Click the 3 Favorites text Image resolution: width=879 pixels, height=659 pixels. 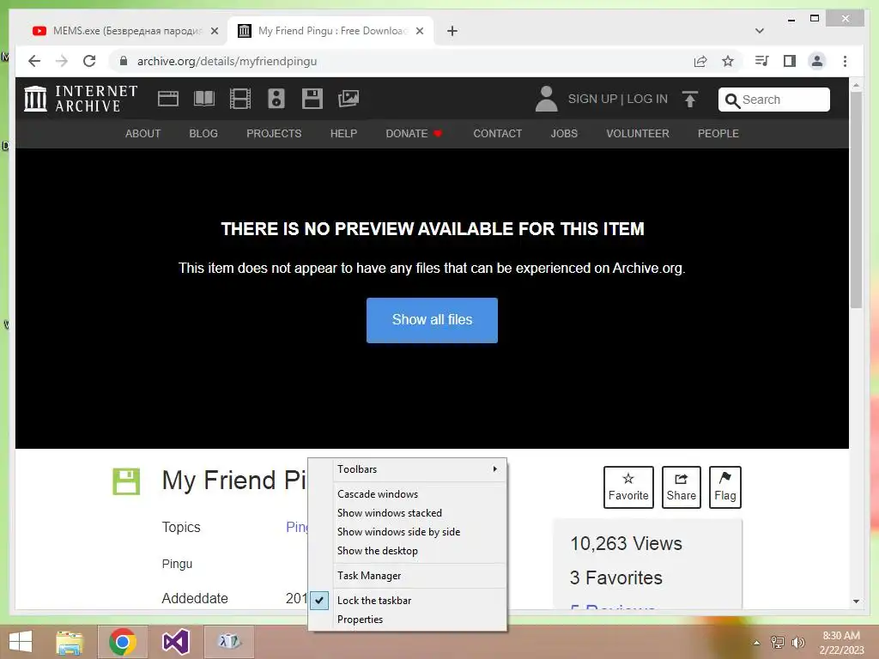pyautogui.click(x=616, y=577)
